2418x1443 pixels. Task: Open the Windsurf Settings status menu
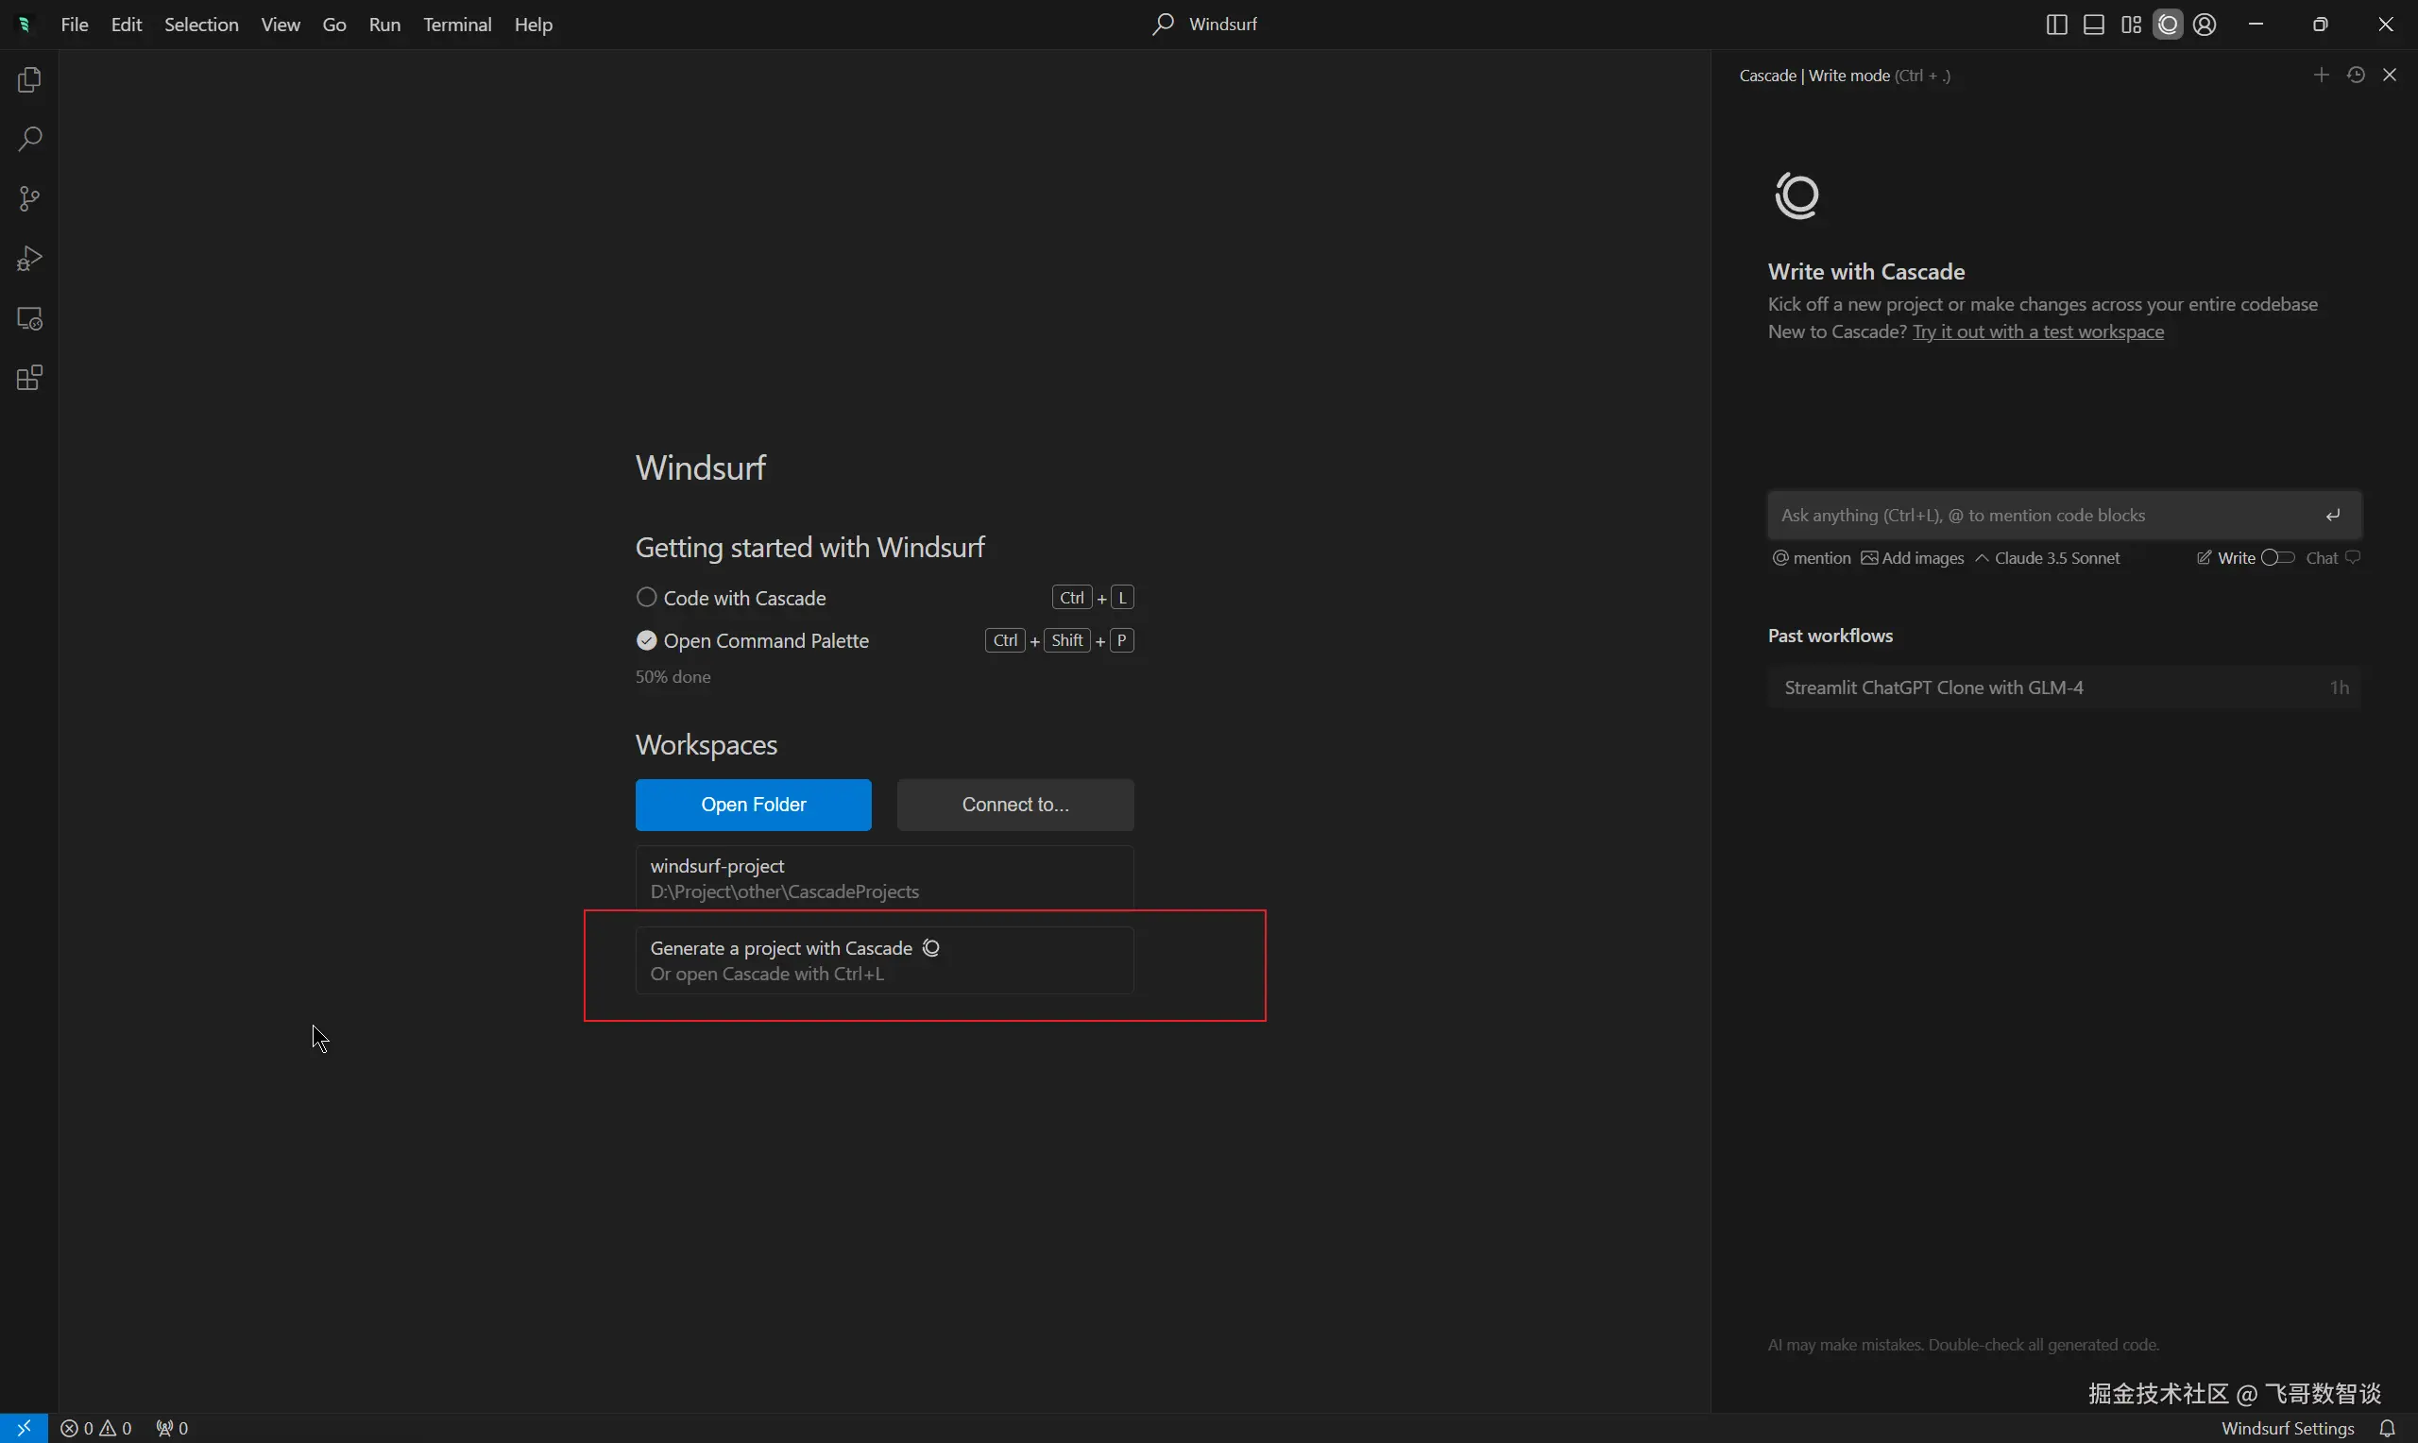(2287, 1428)
